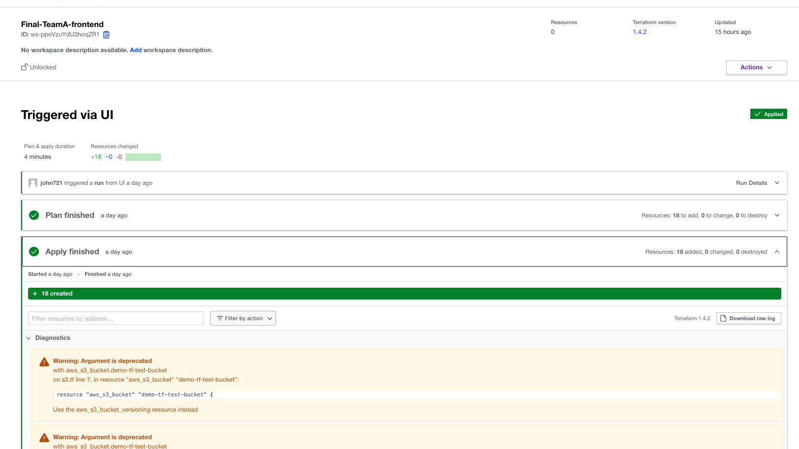Copy the workspace ID to clipboard
The width and height of the screenshot is (799, 449).
point(106,34)
